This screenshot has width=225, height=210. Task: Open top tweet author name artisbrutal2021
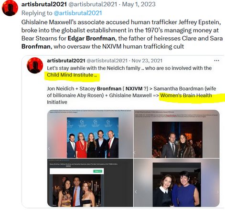tap(44, 4)
